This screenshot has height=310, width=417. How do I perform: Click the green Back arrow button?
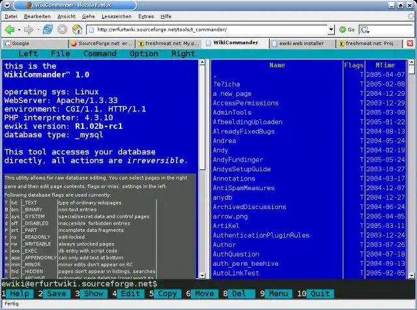coord(10,29)
